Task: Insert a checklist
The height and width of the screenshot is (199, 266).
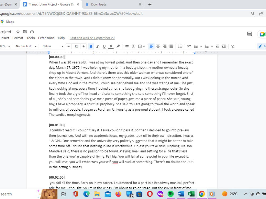Action: click(189, 46)
